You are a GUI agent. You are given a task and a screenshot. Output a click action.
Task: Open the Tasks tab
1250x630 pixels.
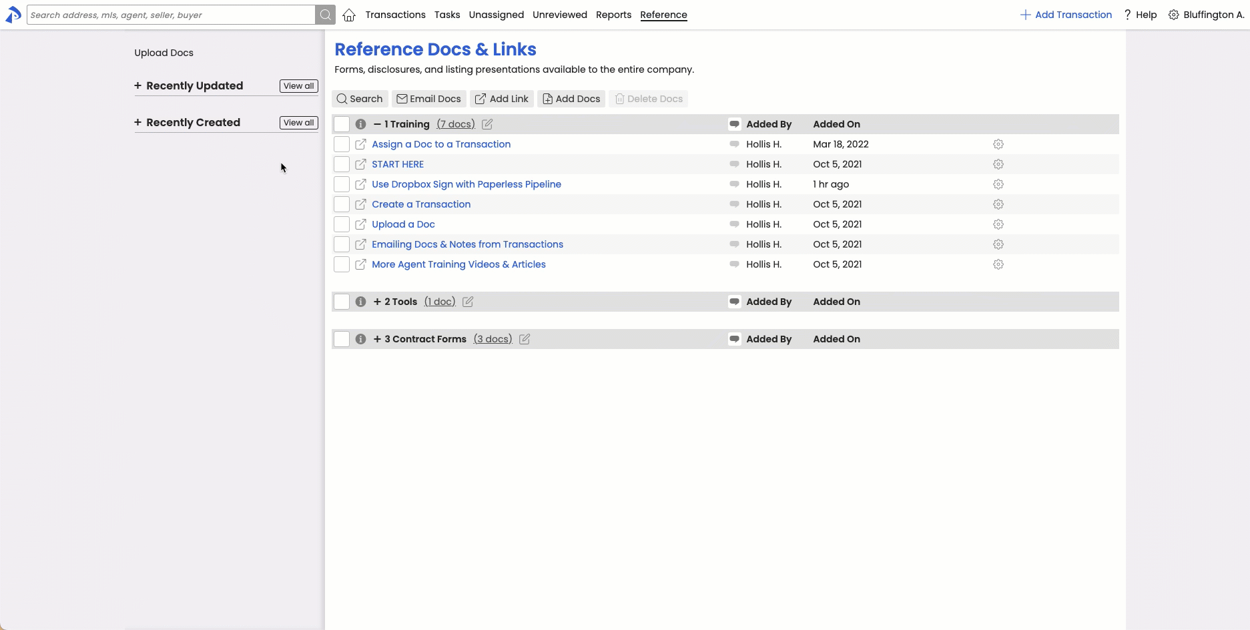(447, 15)
